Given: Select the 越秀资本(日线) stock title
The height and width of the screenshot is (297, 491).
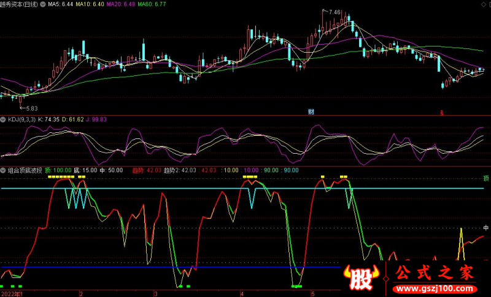Looking at the screenshot, I should point(20,4).
